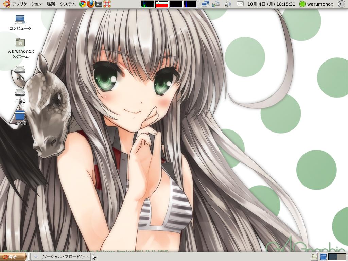The image size is (348, 261).
Task: Click the 開始 start button
Action: [13, 257]
